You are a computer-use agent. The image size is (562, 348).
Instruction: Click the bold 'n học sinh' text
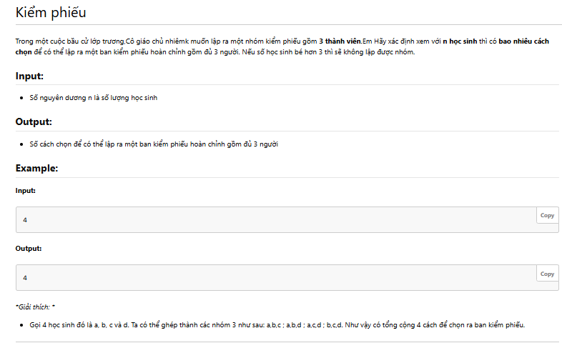pyautogui.click(x=460, y=41)
